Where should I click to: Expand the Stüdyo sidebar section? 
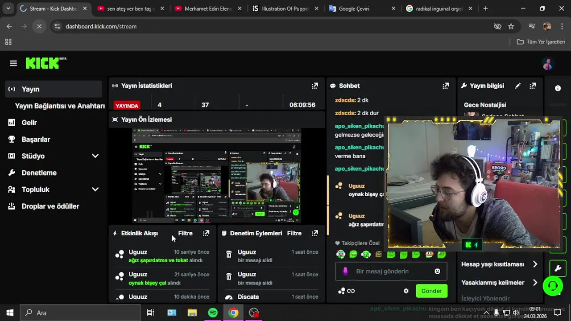click(x=95, y=156)
